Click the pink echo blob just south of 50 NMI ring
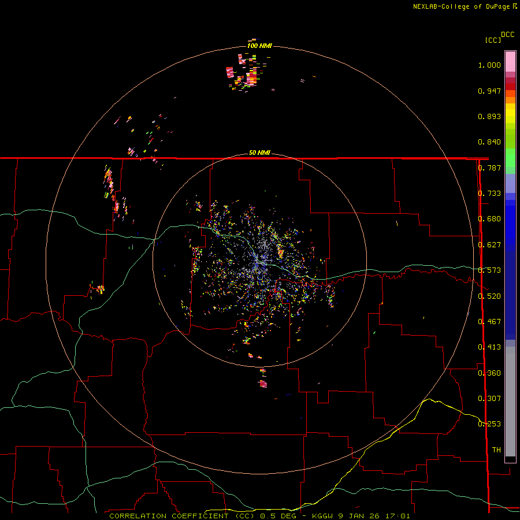This screenshot has width=520, height=520. pos(263,384)
